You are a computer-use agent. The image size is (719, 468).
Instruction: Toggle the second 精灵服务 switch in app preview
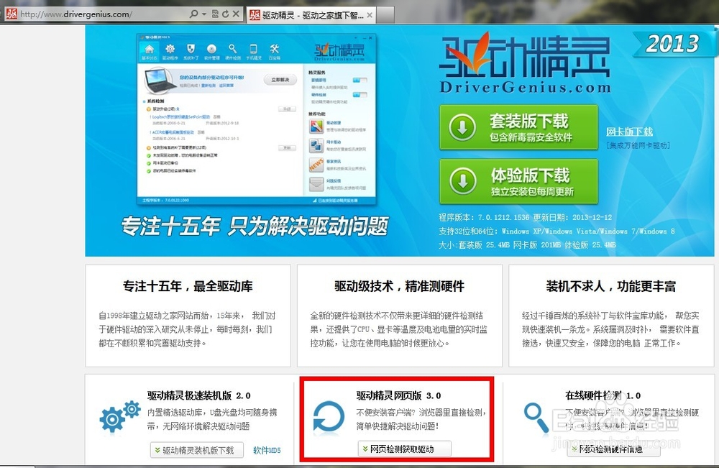pyautogui.click(x=360, y=95)
